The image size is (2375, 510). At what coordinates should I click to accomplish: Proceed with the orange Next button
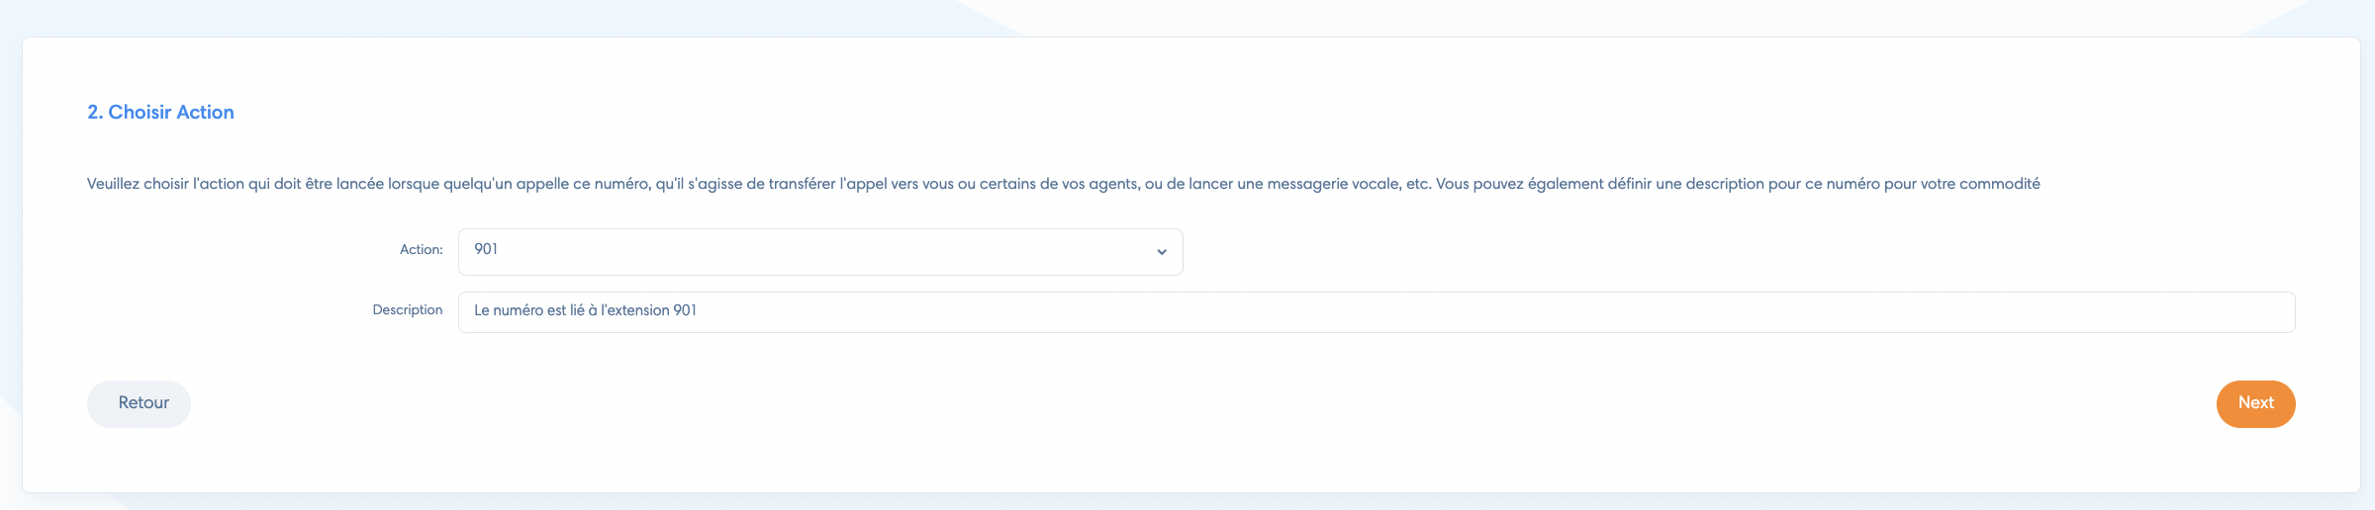click(2255, 403)
